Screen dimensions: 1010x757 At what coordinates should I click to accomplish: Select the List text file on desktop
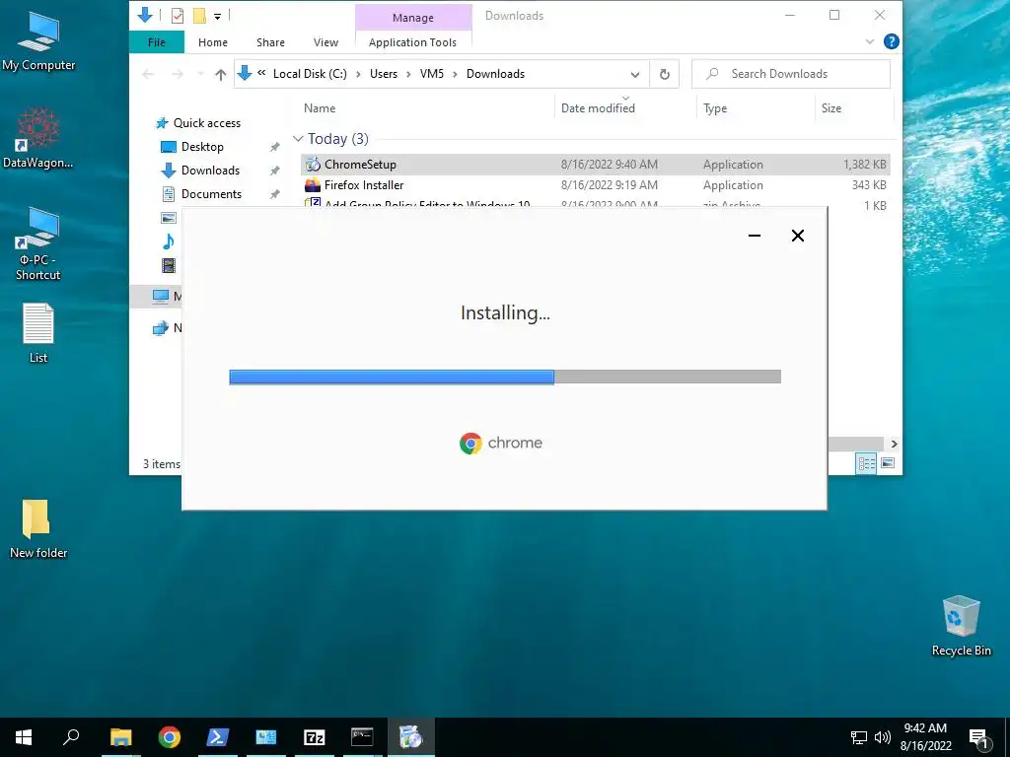(x=38, y=333)
